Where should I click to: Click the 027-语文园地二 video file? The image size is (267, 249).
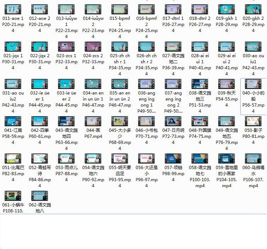tap(173, 47)
